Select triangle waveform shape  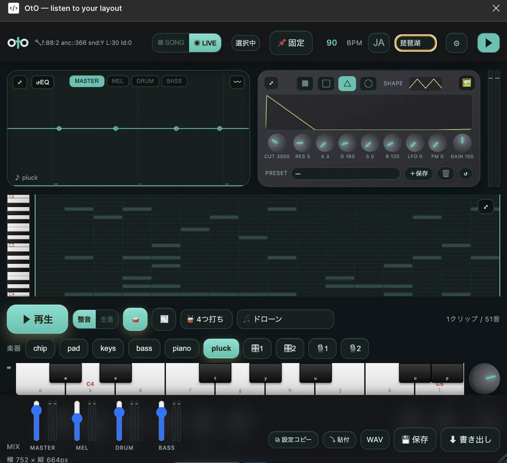point(347,84)
